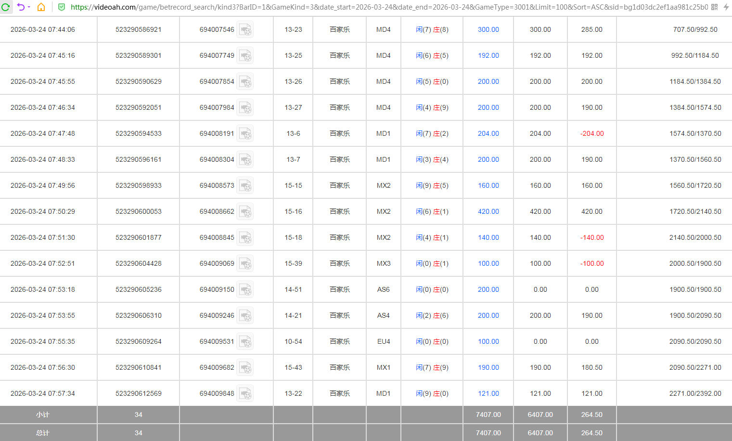732x441 pixels.
Task: Open the dropdown arrow beside the undo button
Action: coord(29,7)
